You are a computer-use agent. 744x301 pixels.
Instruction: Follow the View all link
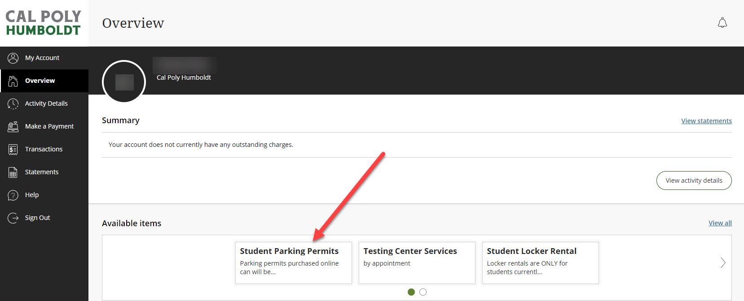click(720, 223)
